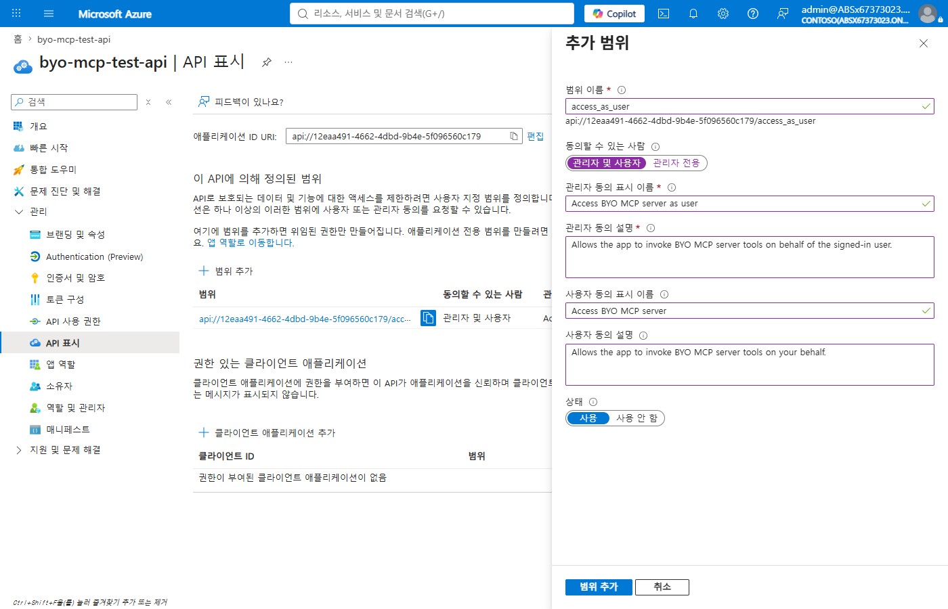The width and height of the screenshot is (948, 609).
Task: Launch Cloud Shell from top bar
Action: [x=664, y=14]
